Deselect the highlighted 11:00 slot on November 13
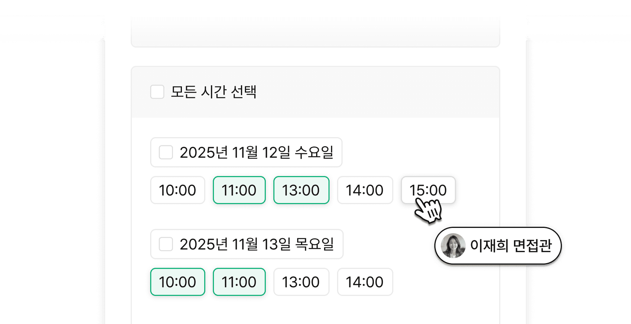Image resolution: width=631 pixels, height=324 pixels. pos(239,282)
